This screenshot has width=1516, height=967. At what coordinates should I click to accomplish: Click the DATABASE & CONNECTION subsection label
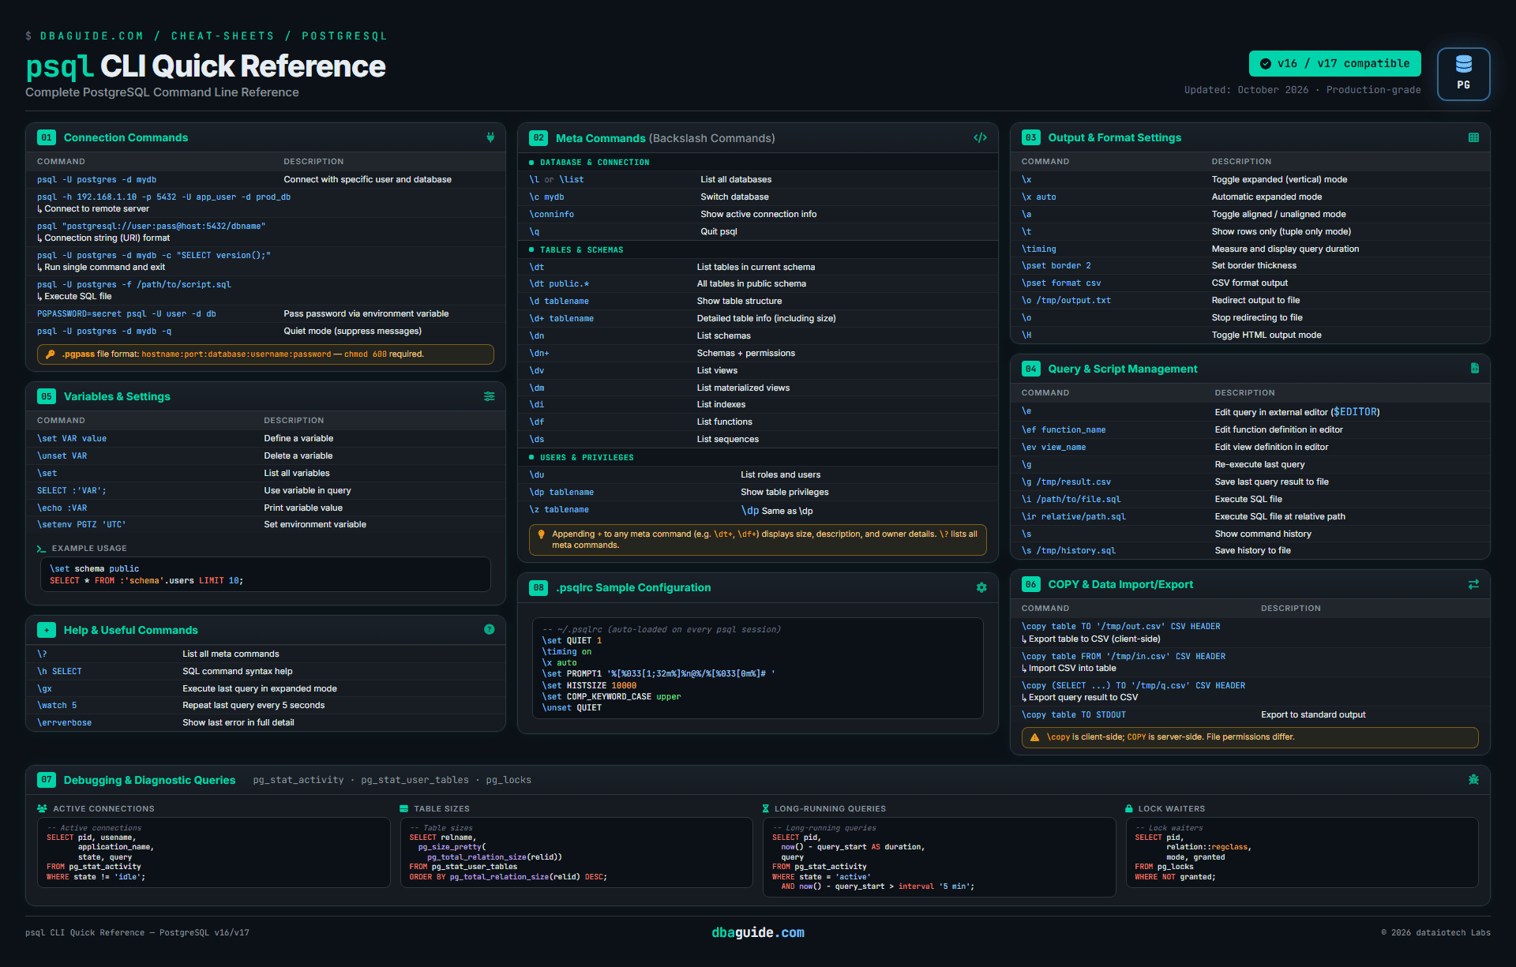[x=595, y=163]
